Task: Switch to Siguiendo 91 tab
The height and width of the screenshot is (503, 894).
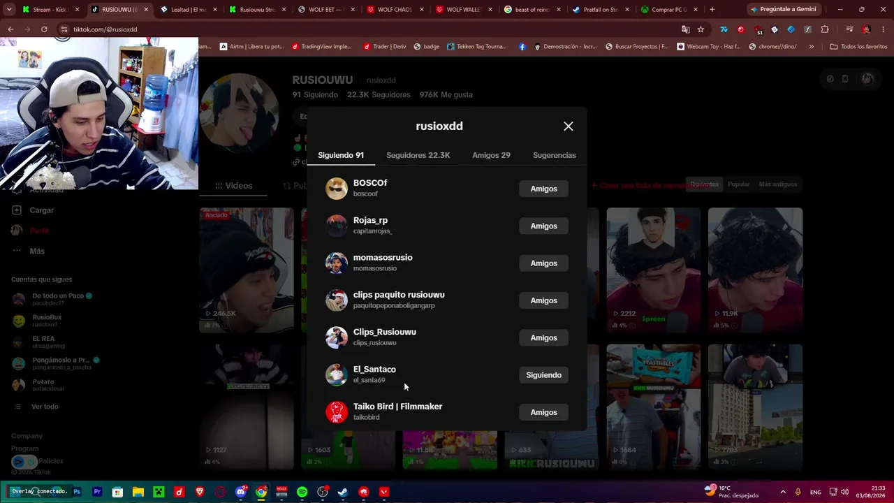Action: pyautogui.click(x=341, y=155)
